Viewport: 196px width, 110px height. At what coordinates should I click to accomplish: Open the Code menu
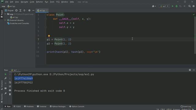coord(32,2)
